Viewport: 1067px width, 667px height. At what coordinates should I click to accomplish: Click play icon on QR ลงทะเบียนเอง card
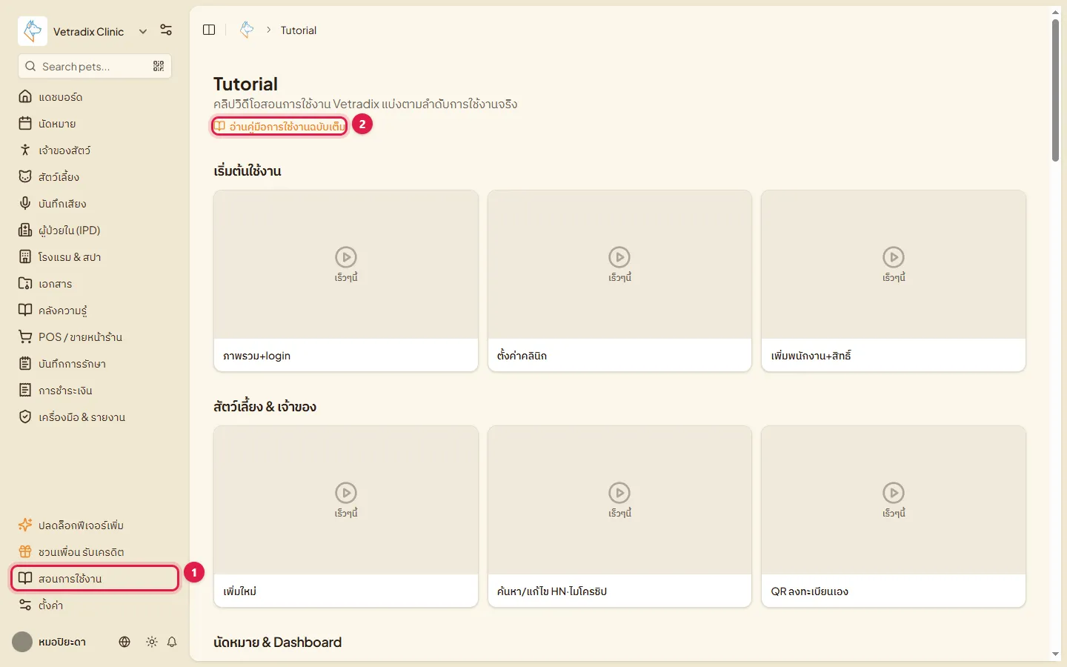[894, 493]
